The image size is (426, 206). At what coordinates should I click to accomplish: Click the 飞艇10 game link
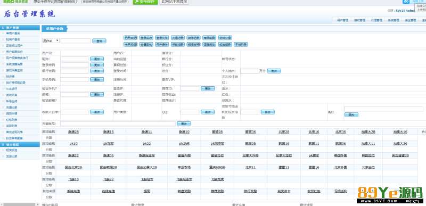tap(73, 179)
